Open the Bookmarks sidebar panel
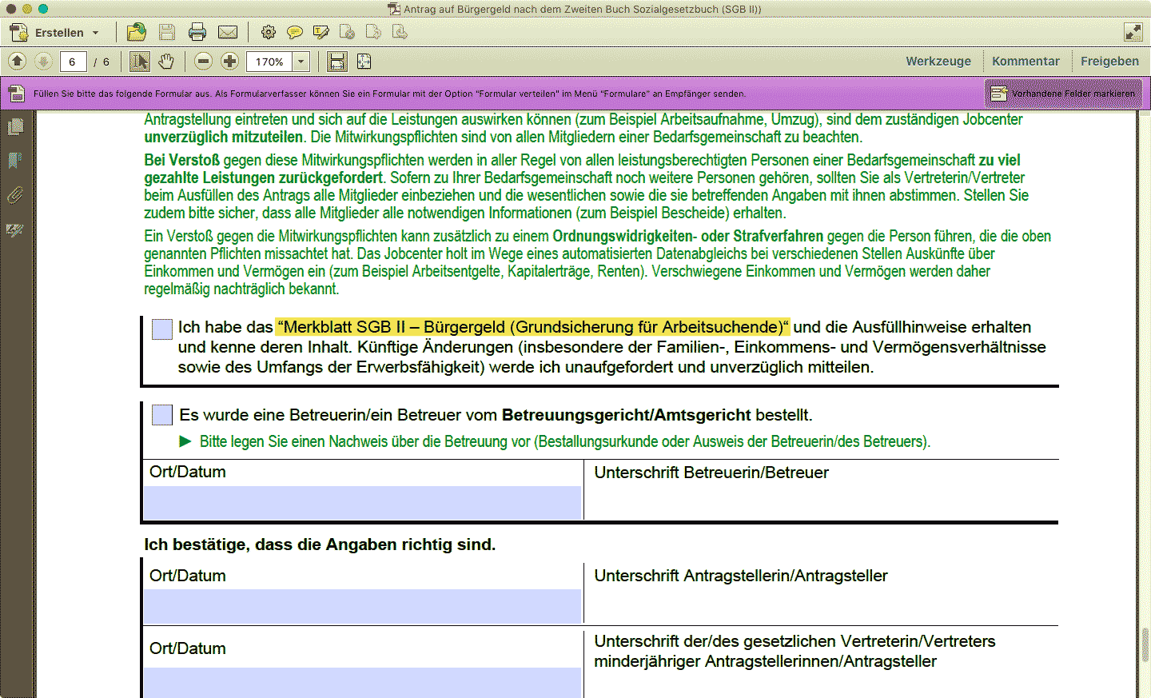Viewport: 1151px width, 698px height. point(14,161)
